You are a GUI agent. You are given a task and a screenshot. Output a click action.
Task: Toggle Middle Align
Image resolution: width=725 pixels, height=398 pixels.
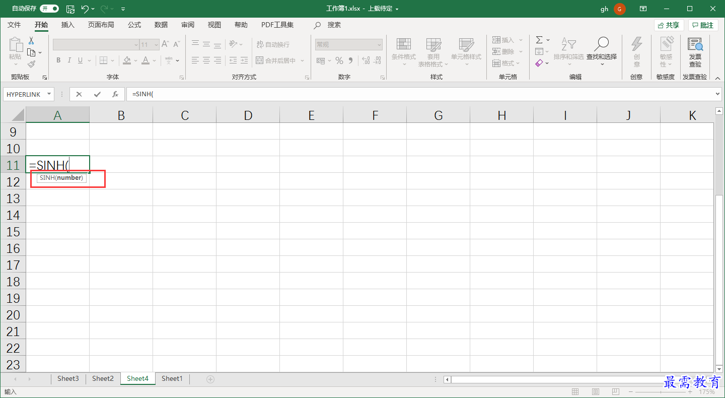tap(206, 44)
